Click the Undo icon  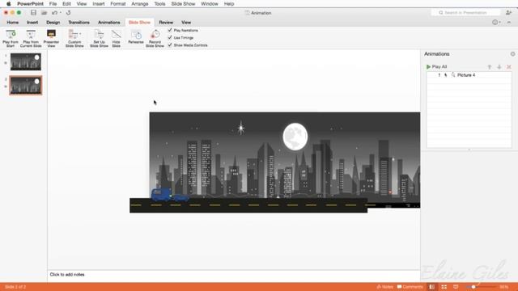click(54, 13)
